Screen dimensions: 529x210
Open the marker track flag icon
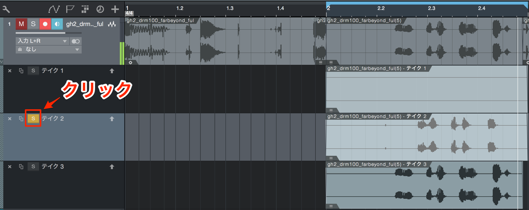point(70,9)
